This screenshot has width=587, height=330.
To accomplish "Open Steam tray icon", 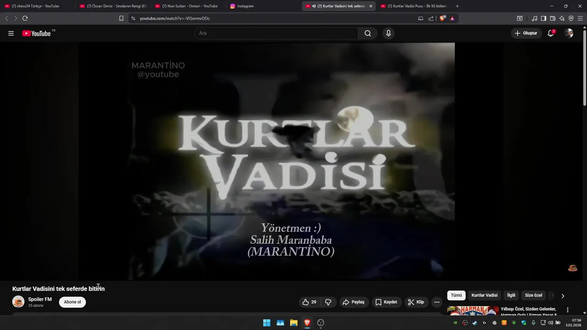I will click(x=475, y=323).
